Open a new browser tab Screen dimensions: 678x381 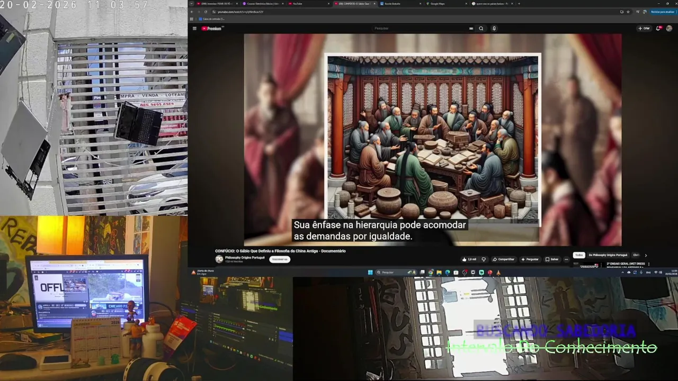click(519, 4)
